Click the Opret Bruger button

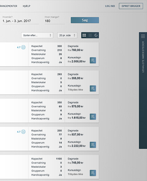click(131, 6)
